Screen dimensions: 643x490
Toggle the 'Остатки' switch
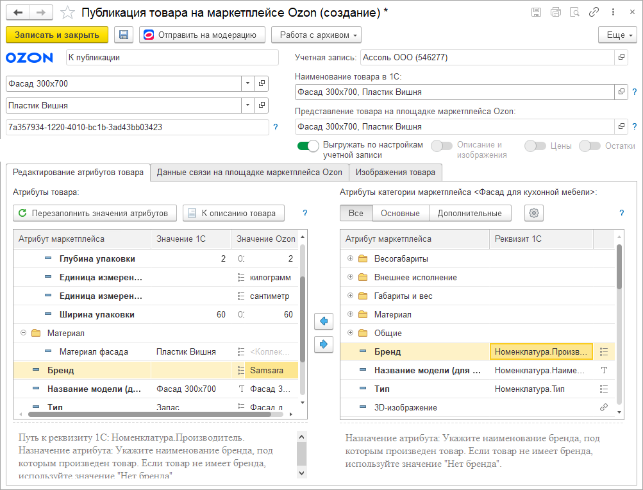click(589, 146)
